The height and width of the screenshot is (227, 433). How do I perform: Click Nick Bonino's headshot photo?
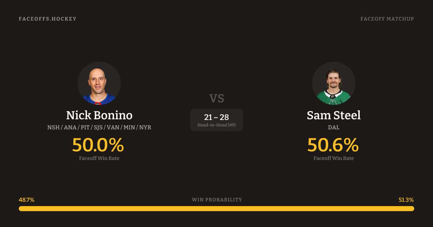[99, 83]
